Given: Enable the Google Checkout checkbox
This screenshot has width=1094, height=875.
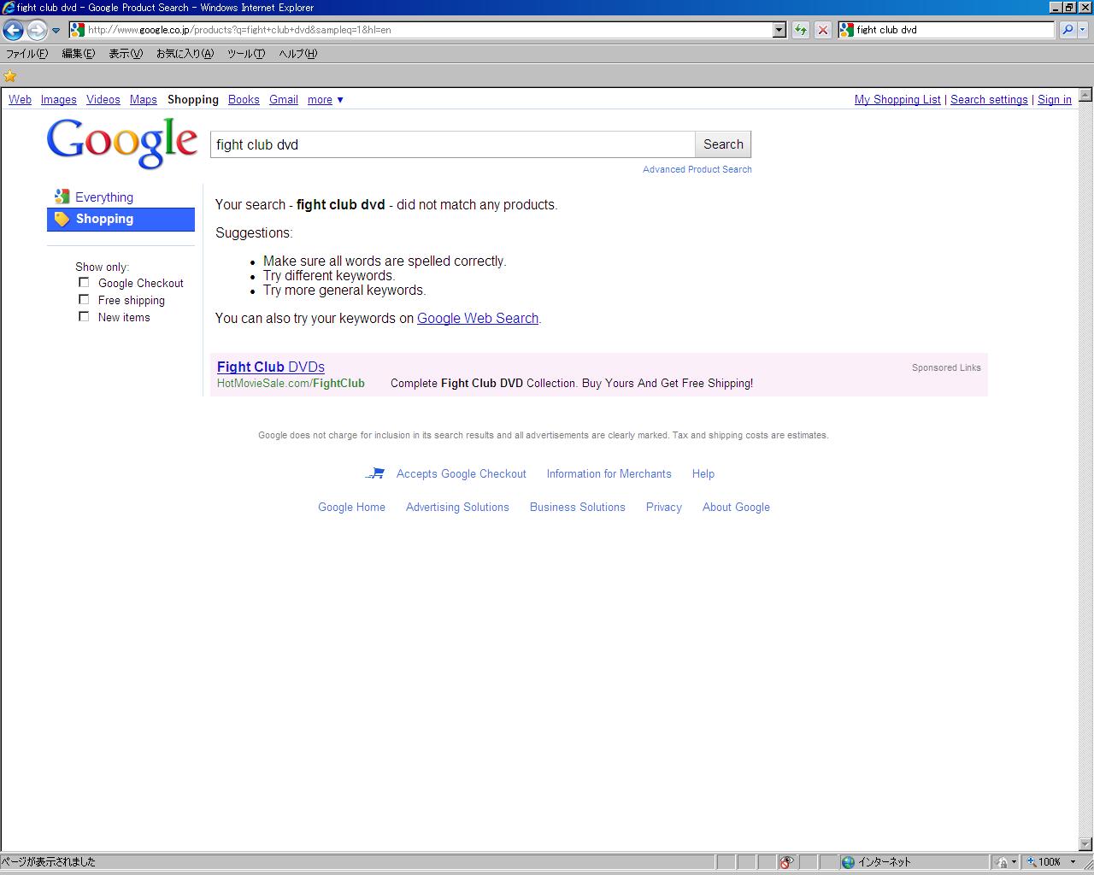Looking at the screenshot, I should pyautogui.click(x=84, y=282).
